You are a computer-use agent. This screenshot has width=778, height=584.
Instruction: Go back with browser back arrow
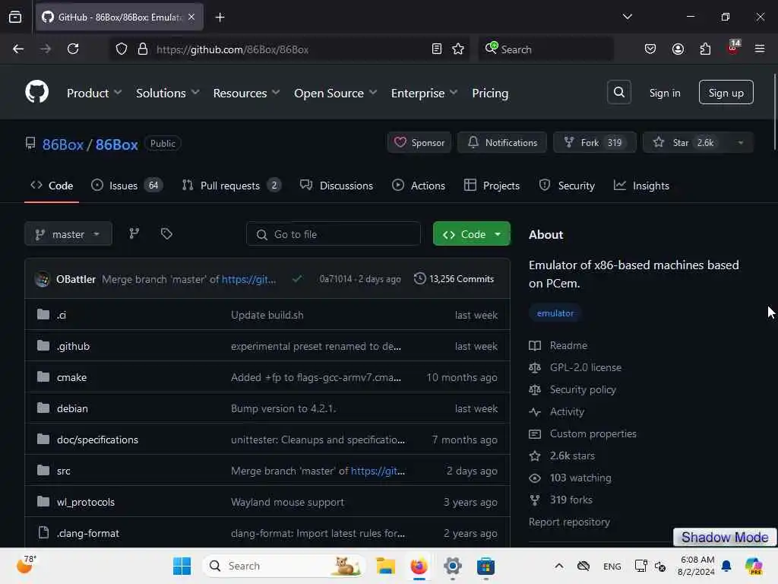tap(18, 49)
